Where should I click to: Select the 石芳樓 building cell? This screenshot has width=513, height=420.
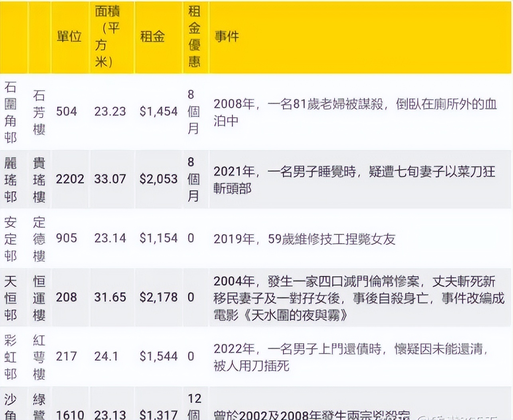(39, 112)
